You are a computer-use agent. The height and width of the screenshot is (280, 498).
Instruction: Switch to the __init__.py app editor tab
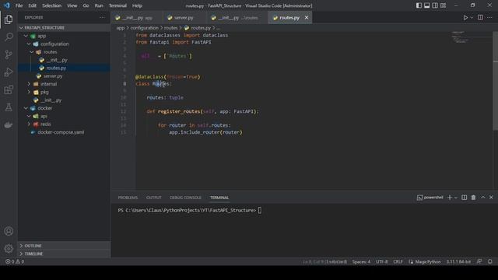pos(136,18)
